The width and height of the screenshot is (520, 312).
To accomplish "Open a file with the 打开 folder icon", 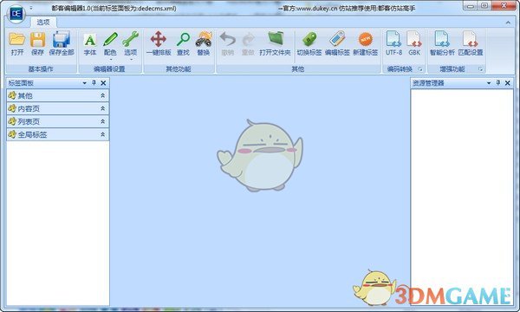I will click(x=17, y=43).
